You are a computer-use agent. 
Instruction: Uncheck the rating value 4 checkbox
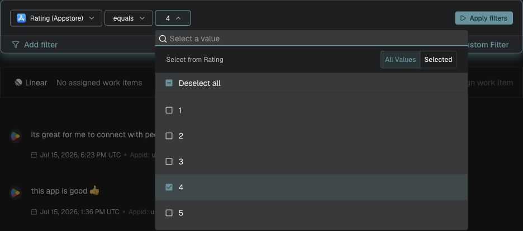[x=169, y=187]
